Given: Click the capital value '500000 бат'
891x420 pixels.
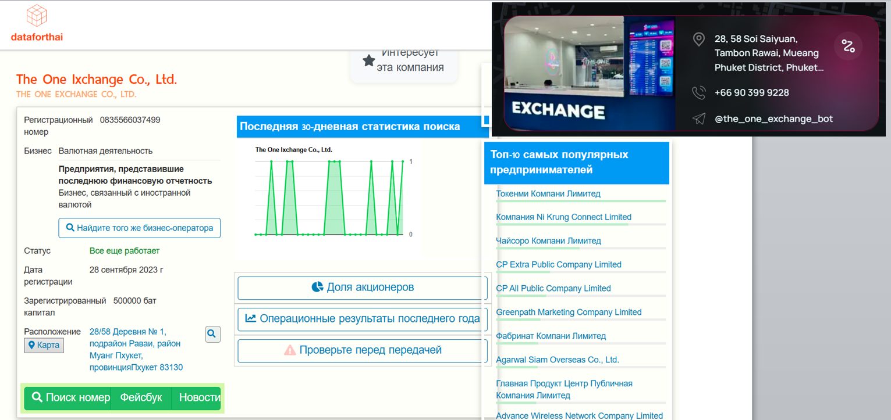Looking at the screenshot, I should pos(135,301).
